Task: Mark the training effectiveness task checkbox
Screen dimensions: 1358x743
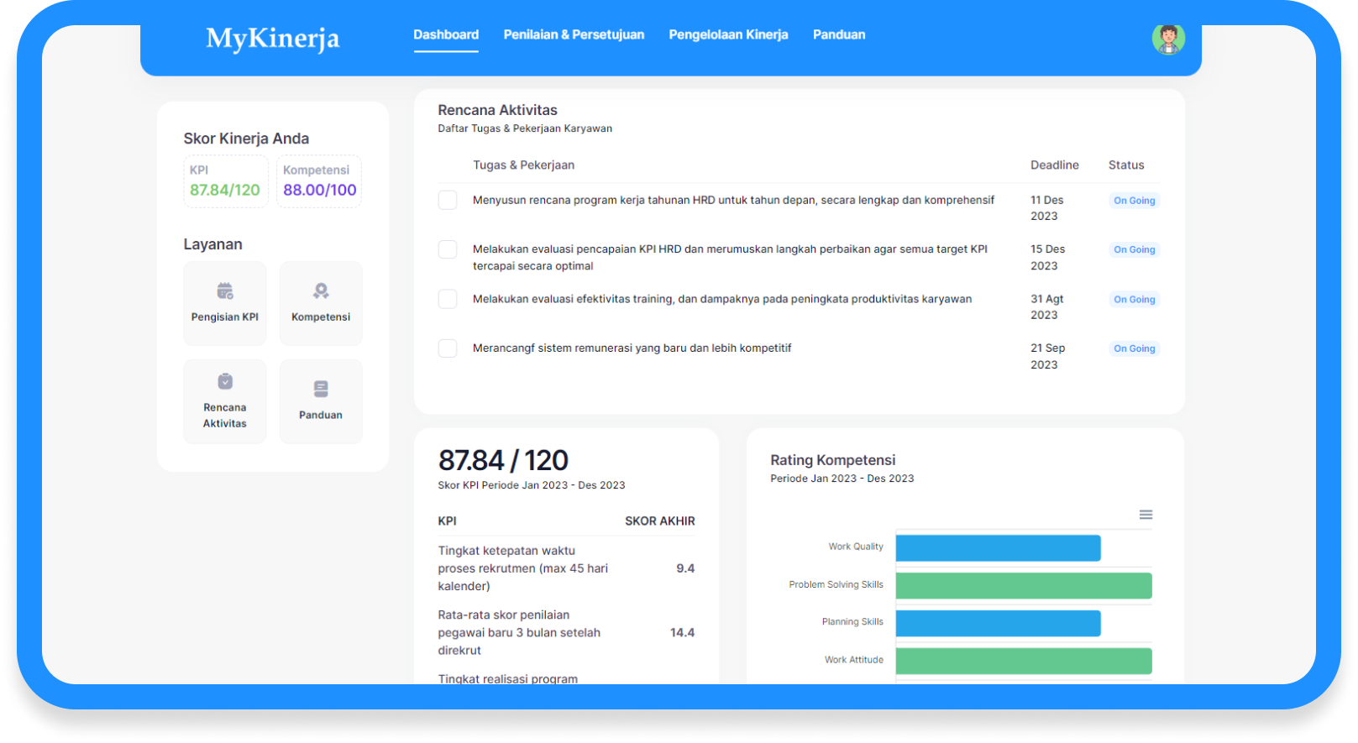Action: 448,299
